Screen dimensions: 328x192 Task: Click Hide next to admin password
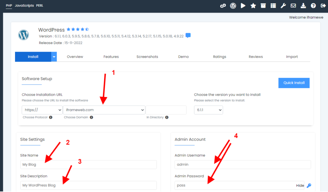click(x=300, y=185)
